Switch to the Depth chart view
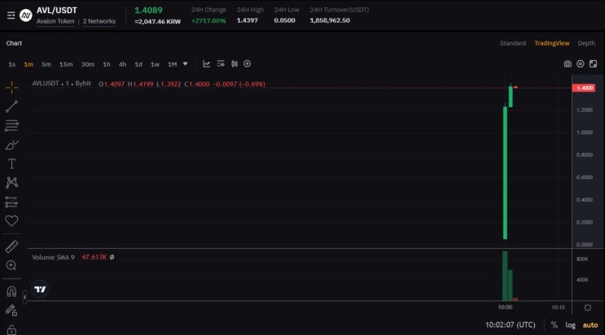Image resolution: width=605 pixels, height=335 pixels. pyautogui.click(x=586, y=43)
